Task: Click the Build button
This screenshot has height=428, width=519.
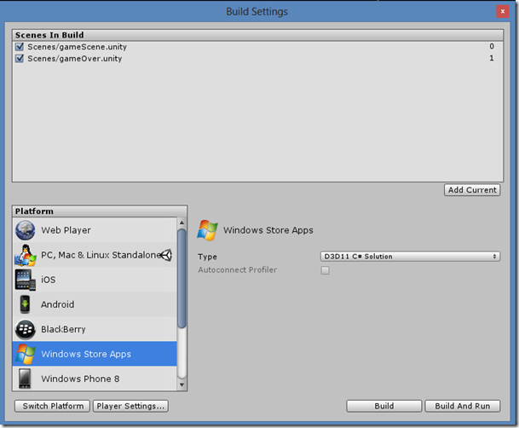Action: click(383, 406)
